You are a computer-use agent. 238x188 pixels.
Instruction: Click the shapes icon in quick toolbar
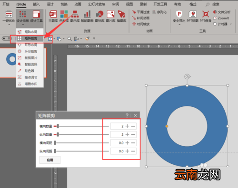tap(59, 39)
